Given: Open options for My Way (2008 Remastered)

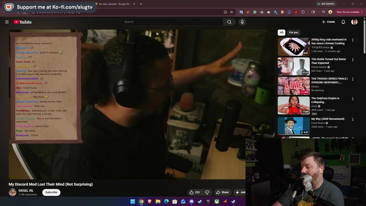Looking at the screenshot, I should tap(353, 120).
